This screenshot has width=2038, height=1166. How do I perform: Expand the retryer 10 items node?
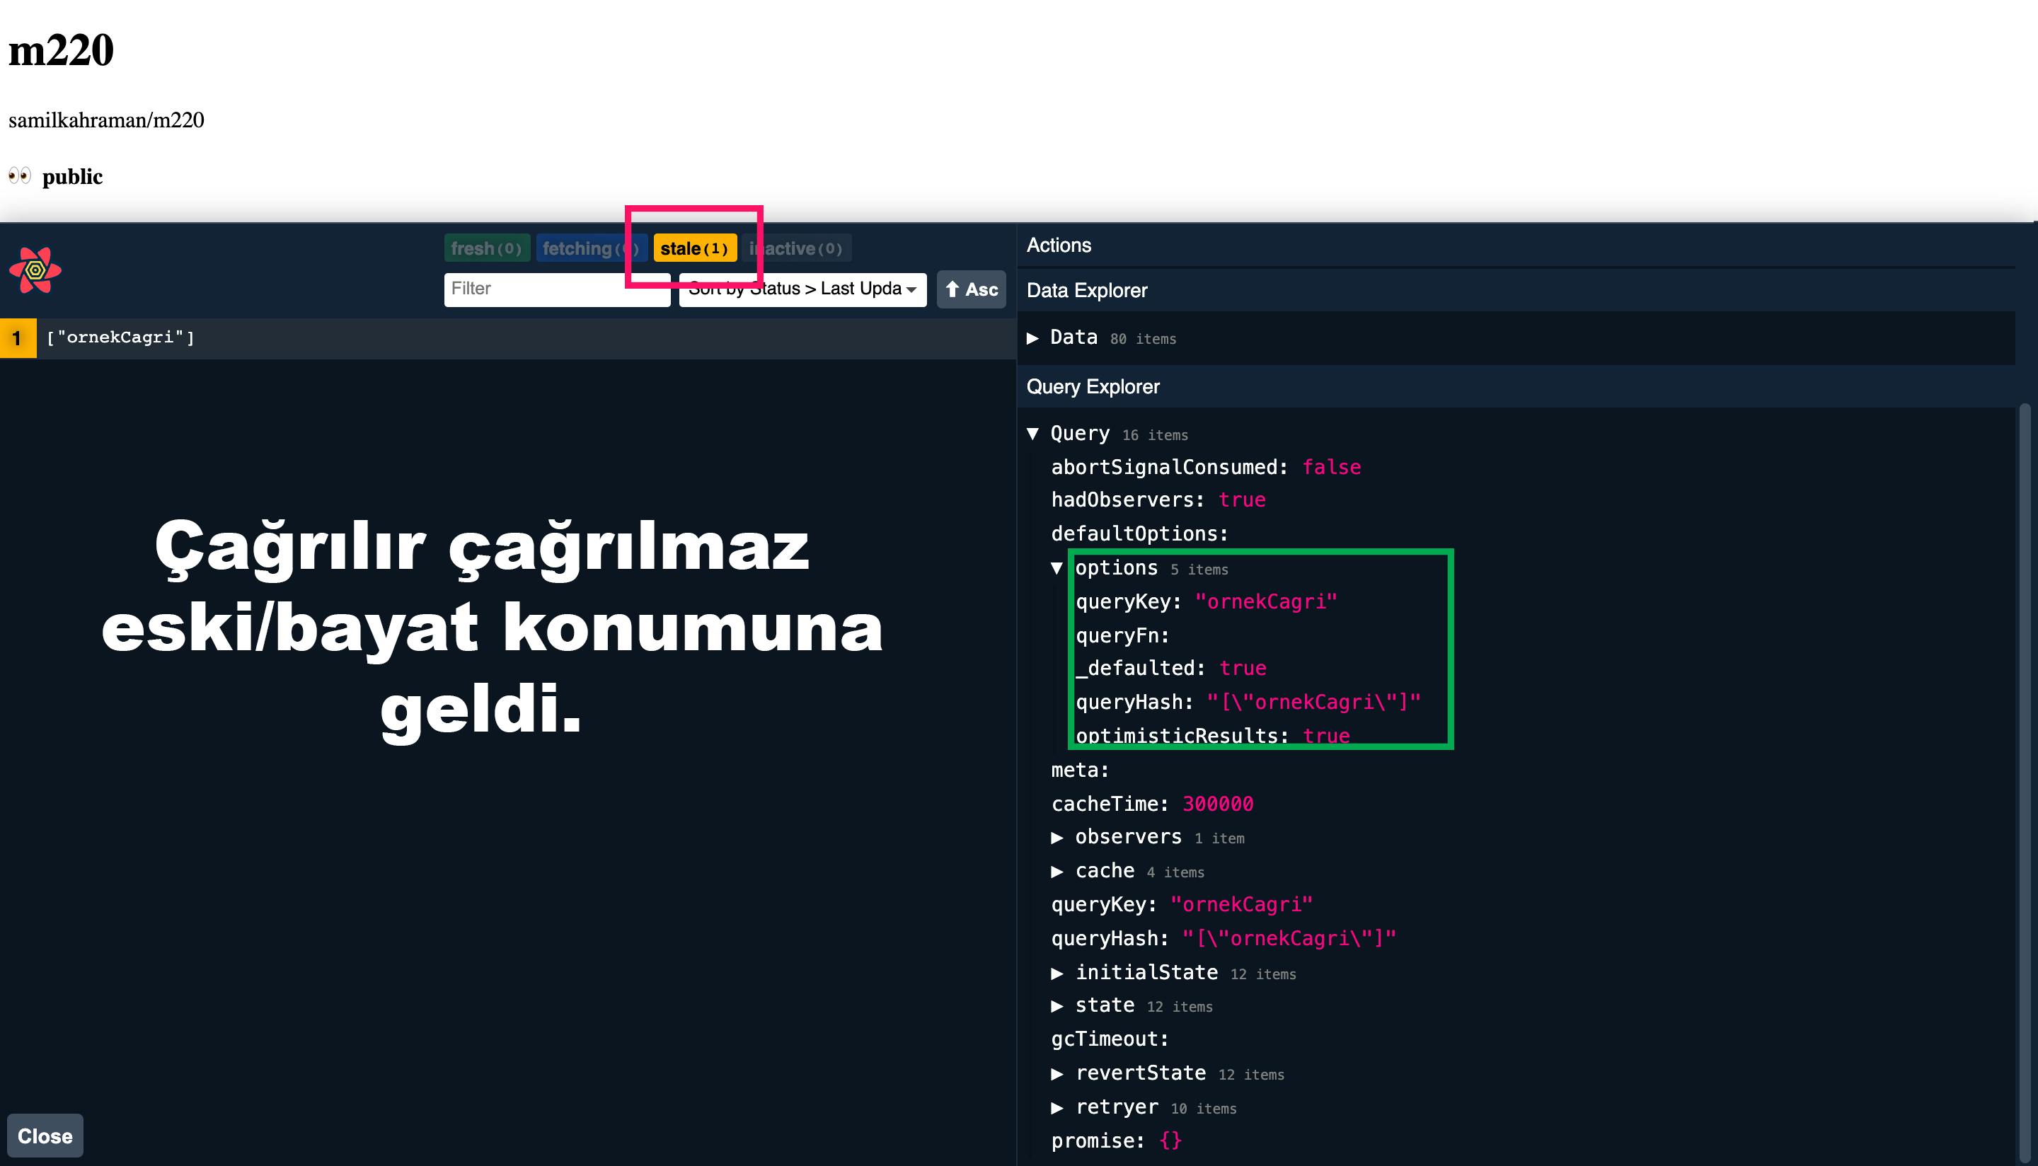click(1144, 1107)
